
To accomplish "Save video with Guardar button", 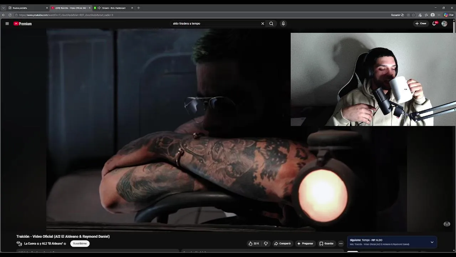I will point(326,243).
